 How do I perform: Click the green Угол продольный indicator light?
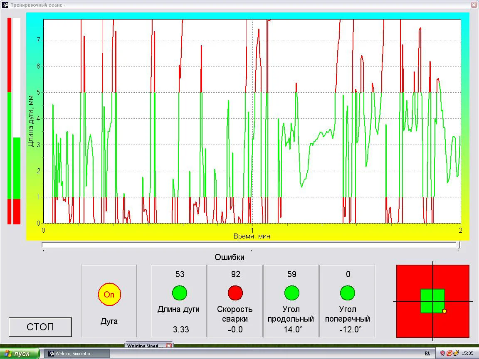[x=291, y=293]
